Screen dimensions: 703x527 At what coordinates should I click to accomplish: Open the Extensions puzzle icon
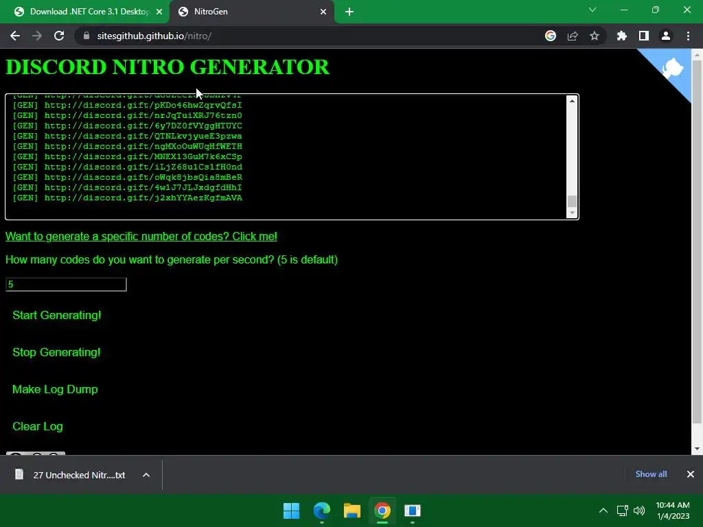coord(622,36)
